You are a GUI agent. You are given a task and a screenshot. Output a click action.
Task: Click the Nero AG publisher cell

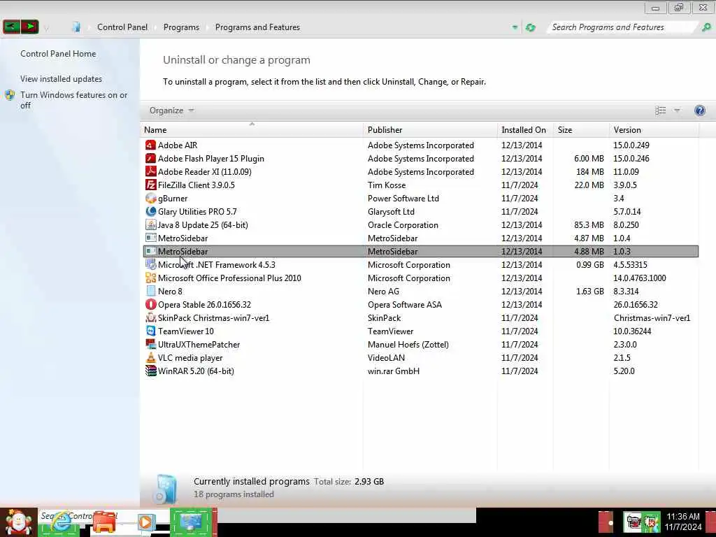pyautogui.click(x=383, y=292)
